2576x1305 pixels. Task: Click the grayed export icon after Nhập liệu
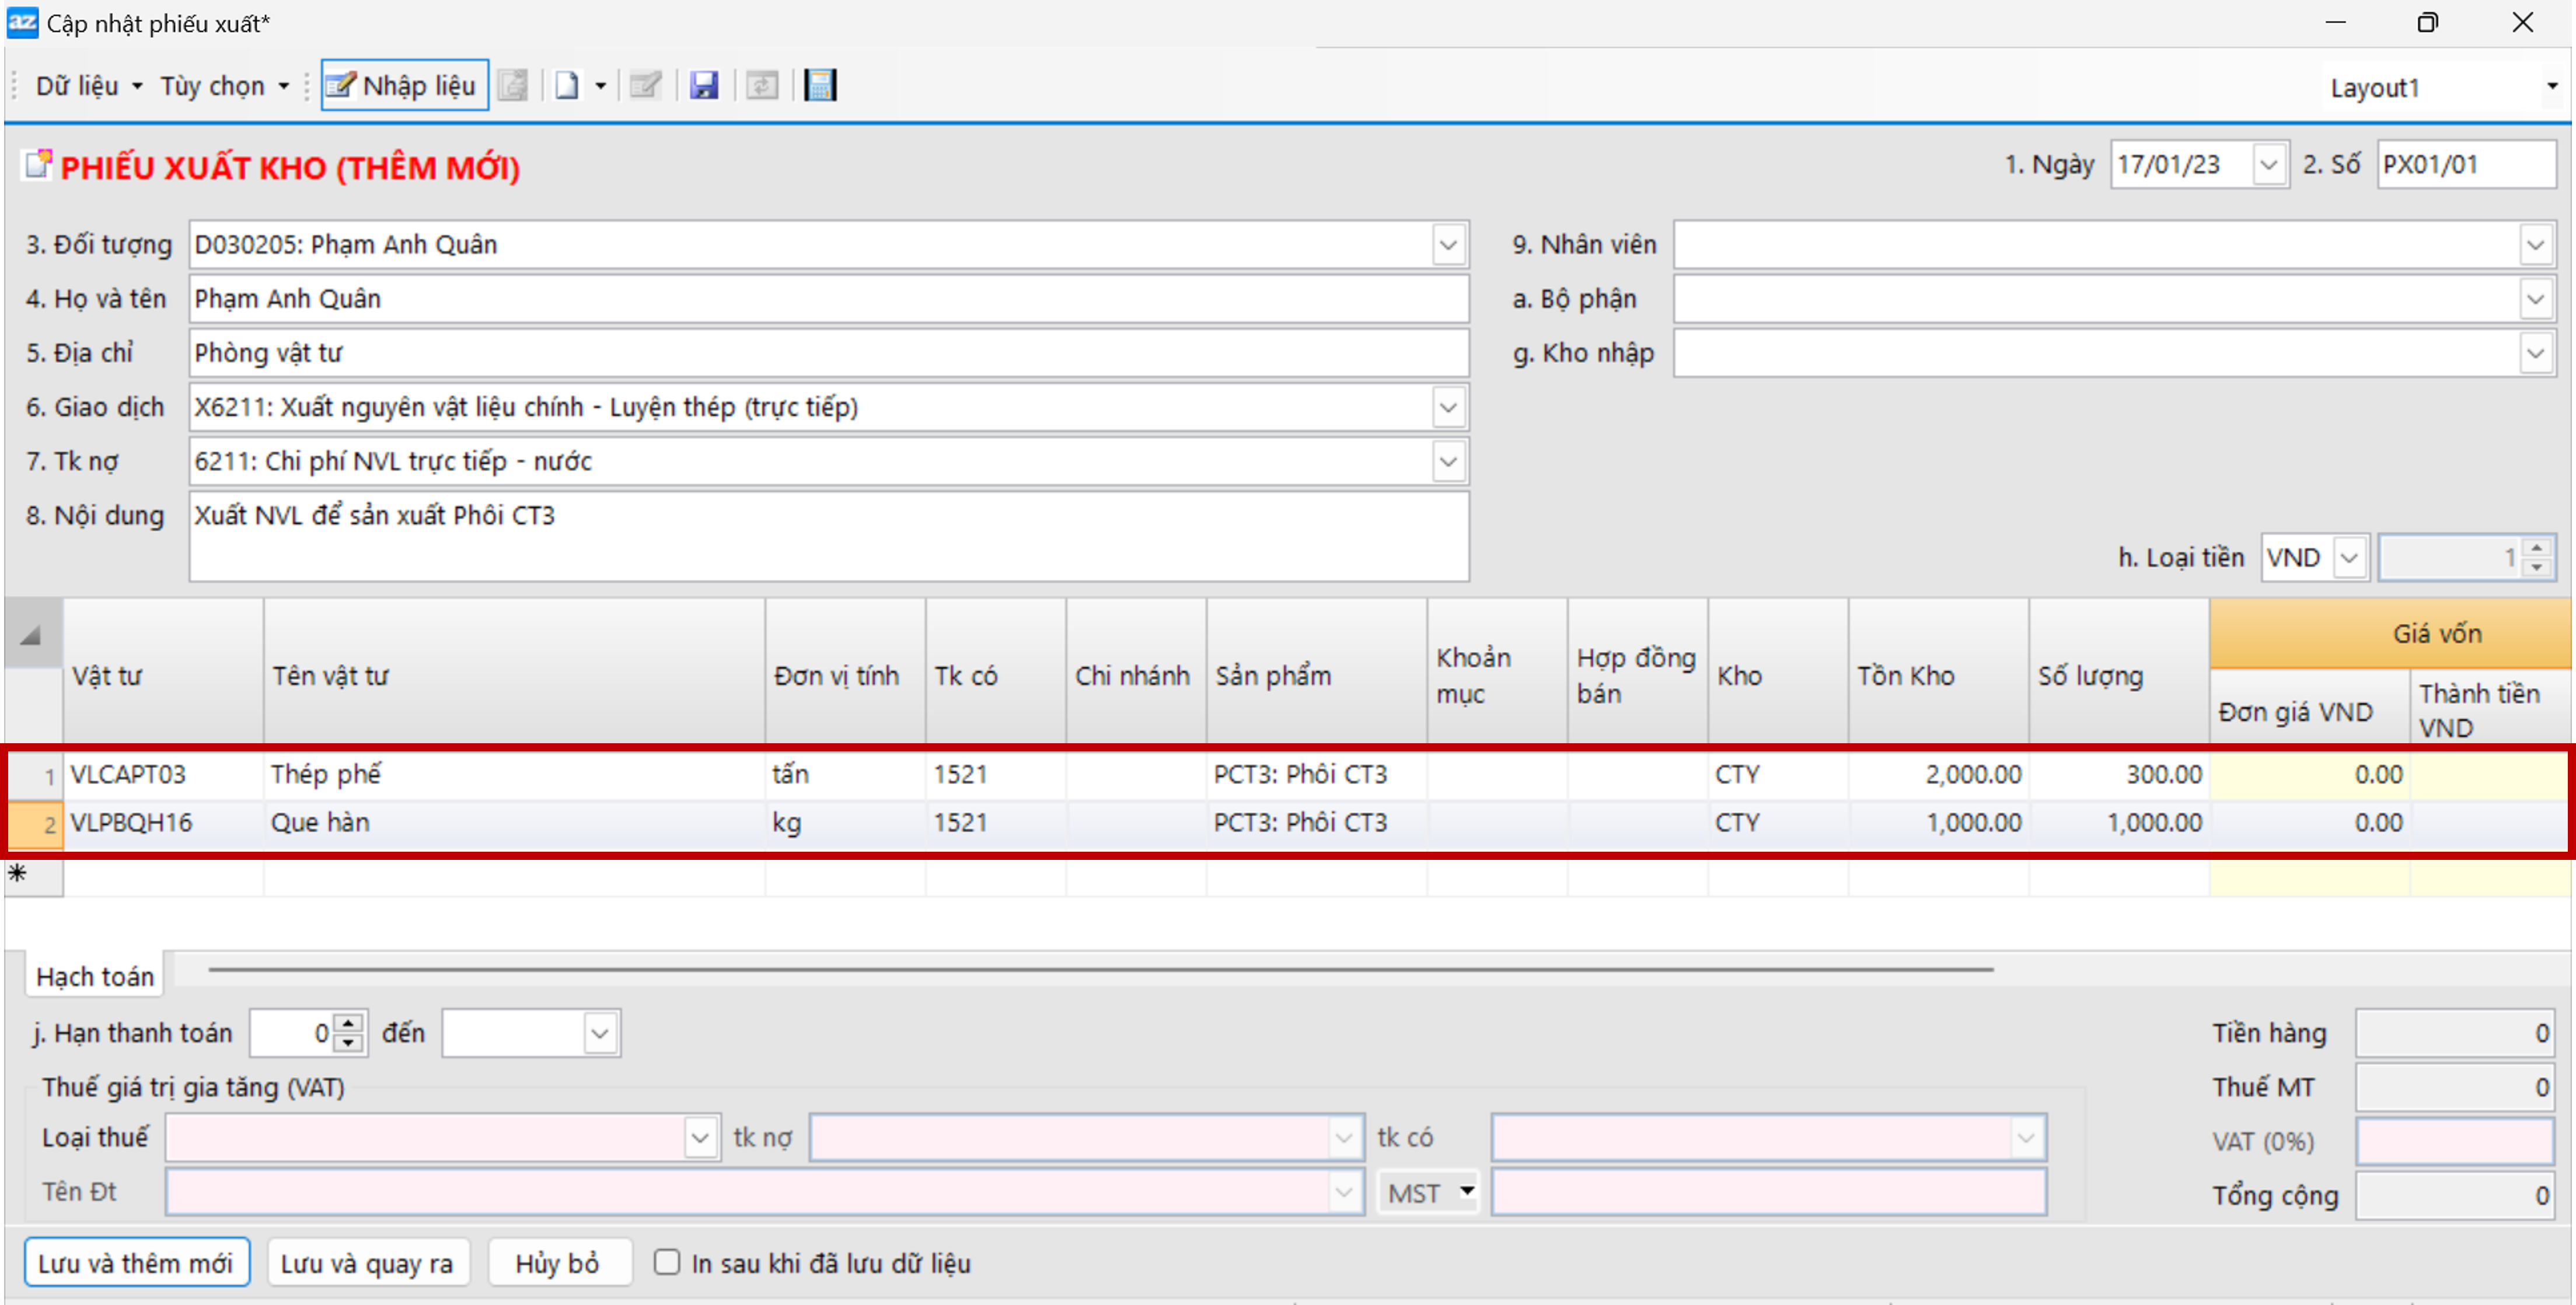click(513, 86)
